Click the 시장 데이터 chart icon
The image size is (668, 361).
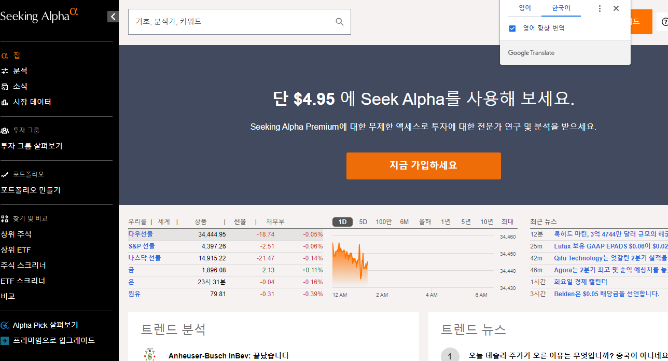[6, 102]
